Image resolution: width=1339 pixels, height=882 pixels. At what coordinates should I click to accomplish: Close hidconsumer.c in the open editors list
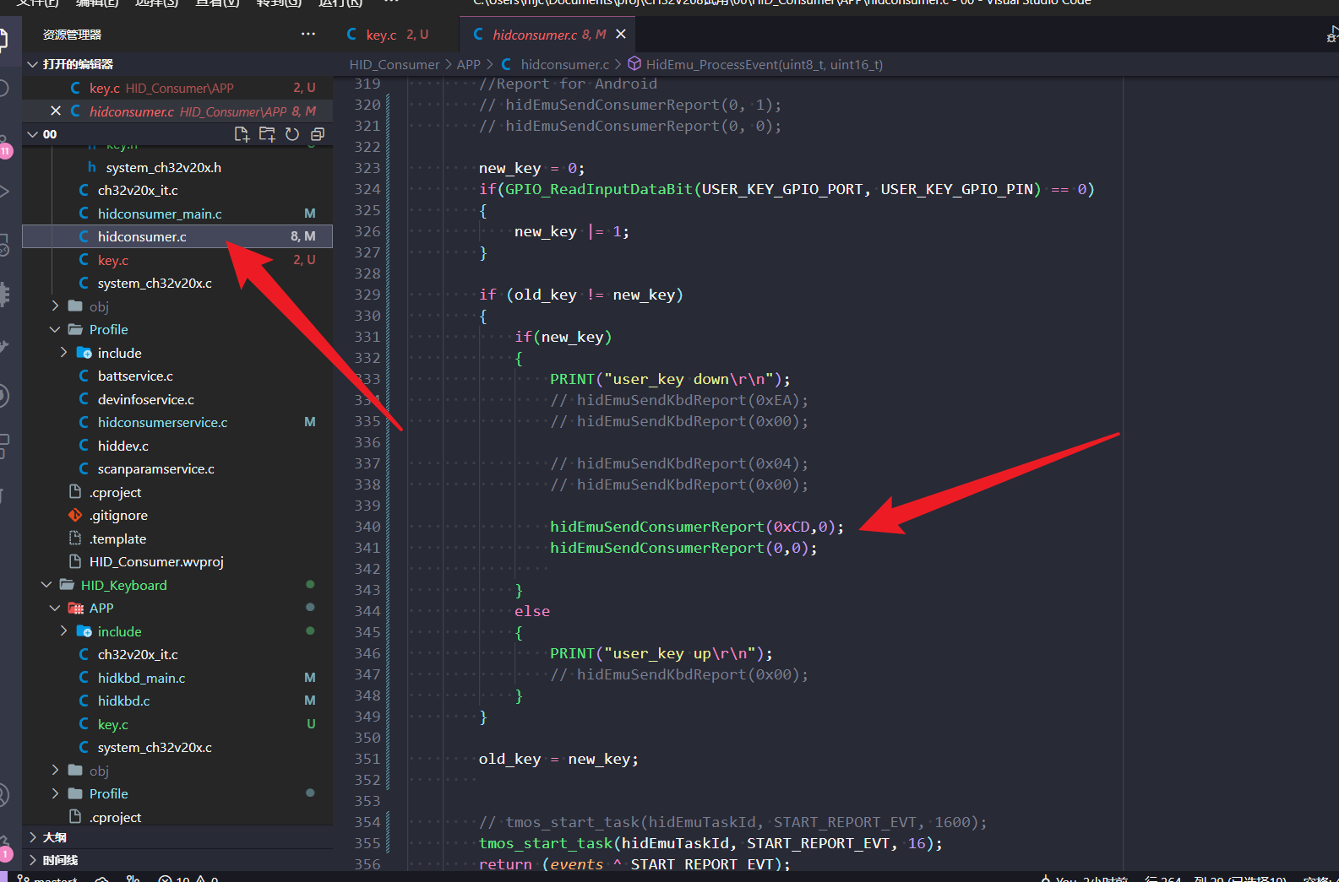pos(56,111)
